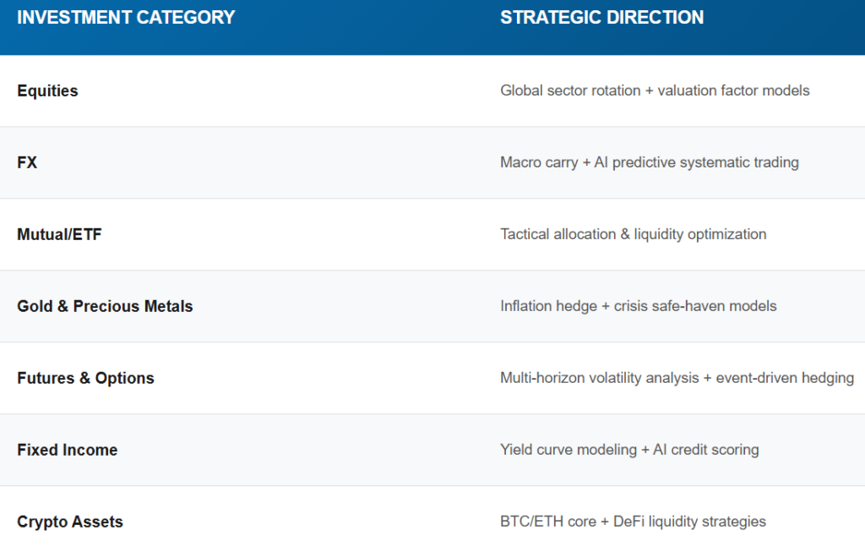Select 'AI predictive systematic trading' text
This screenshot has width=865, height=547.
696,162
